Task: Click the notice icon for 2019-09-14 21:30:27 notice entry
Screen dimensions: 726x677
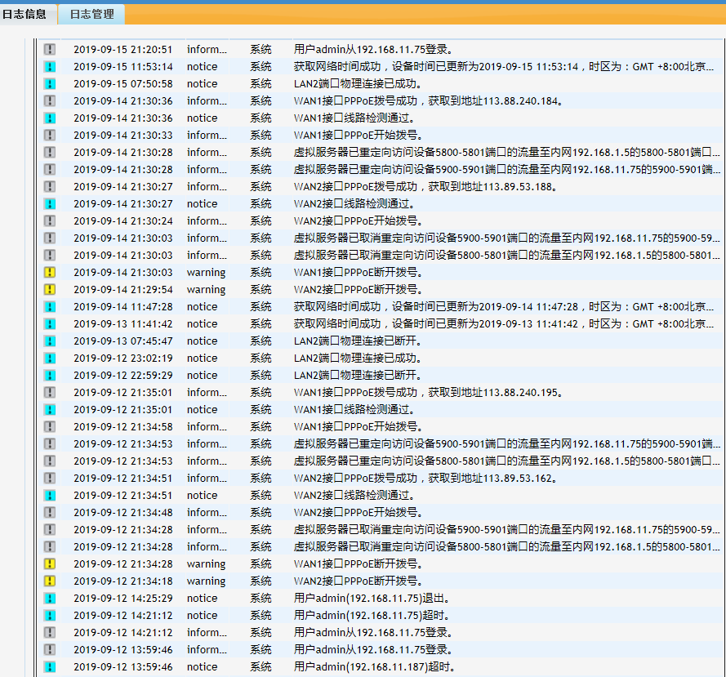Action: (x=50, y=203)
